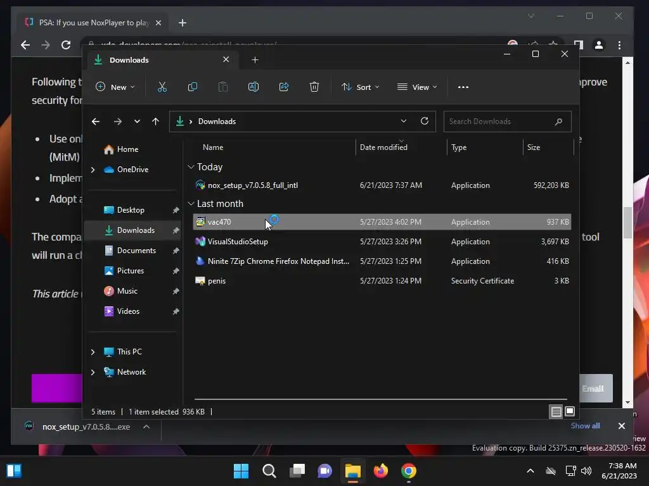
Task: Expand Network tree node
Action: pyautogui.click(x=93, y=372)
